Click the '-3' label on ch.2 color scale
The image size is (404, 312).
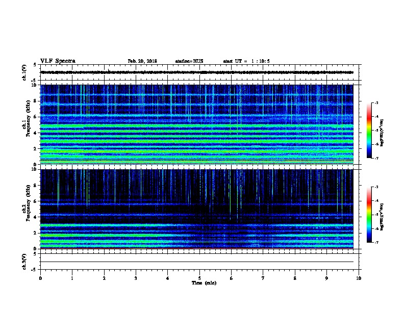(x=376, y=187)
